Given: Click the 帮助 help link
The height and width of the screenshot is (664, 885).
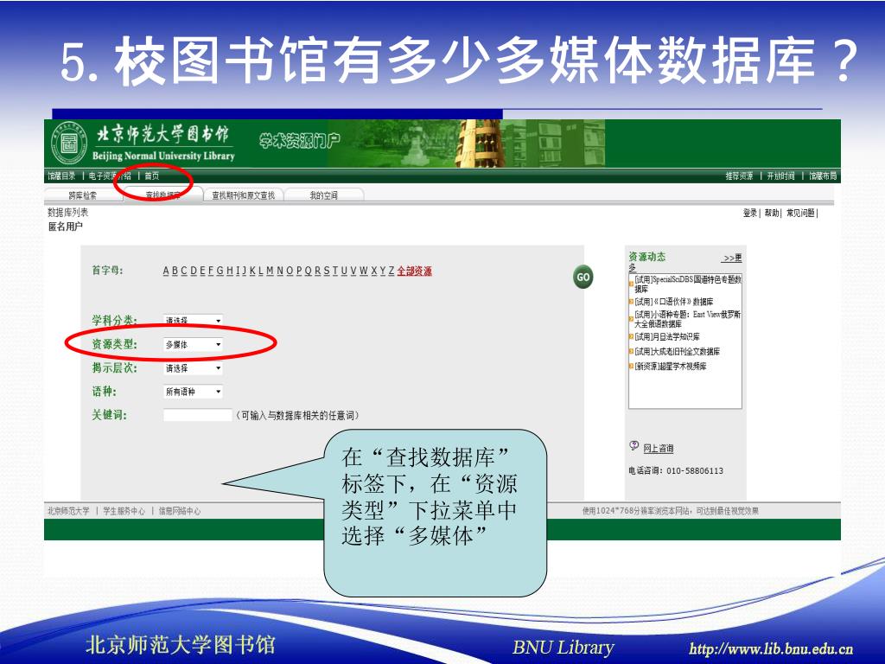Looking at the screenshot, I should pyautogui.click(x=772, y=213).
